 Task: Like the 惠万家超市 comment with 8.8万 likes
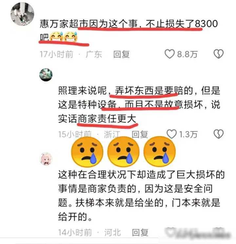[x=169, y=54]
